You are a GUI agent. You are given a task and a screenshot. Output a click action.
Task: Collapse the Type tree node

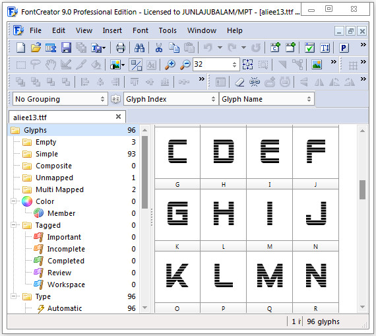click(14, 296)
